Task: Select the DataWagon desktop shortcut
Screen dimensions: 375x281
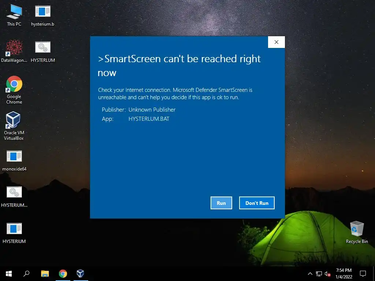Action: point(14,52)
